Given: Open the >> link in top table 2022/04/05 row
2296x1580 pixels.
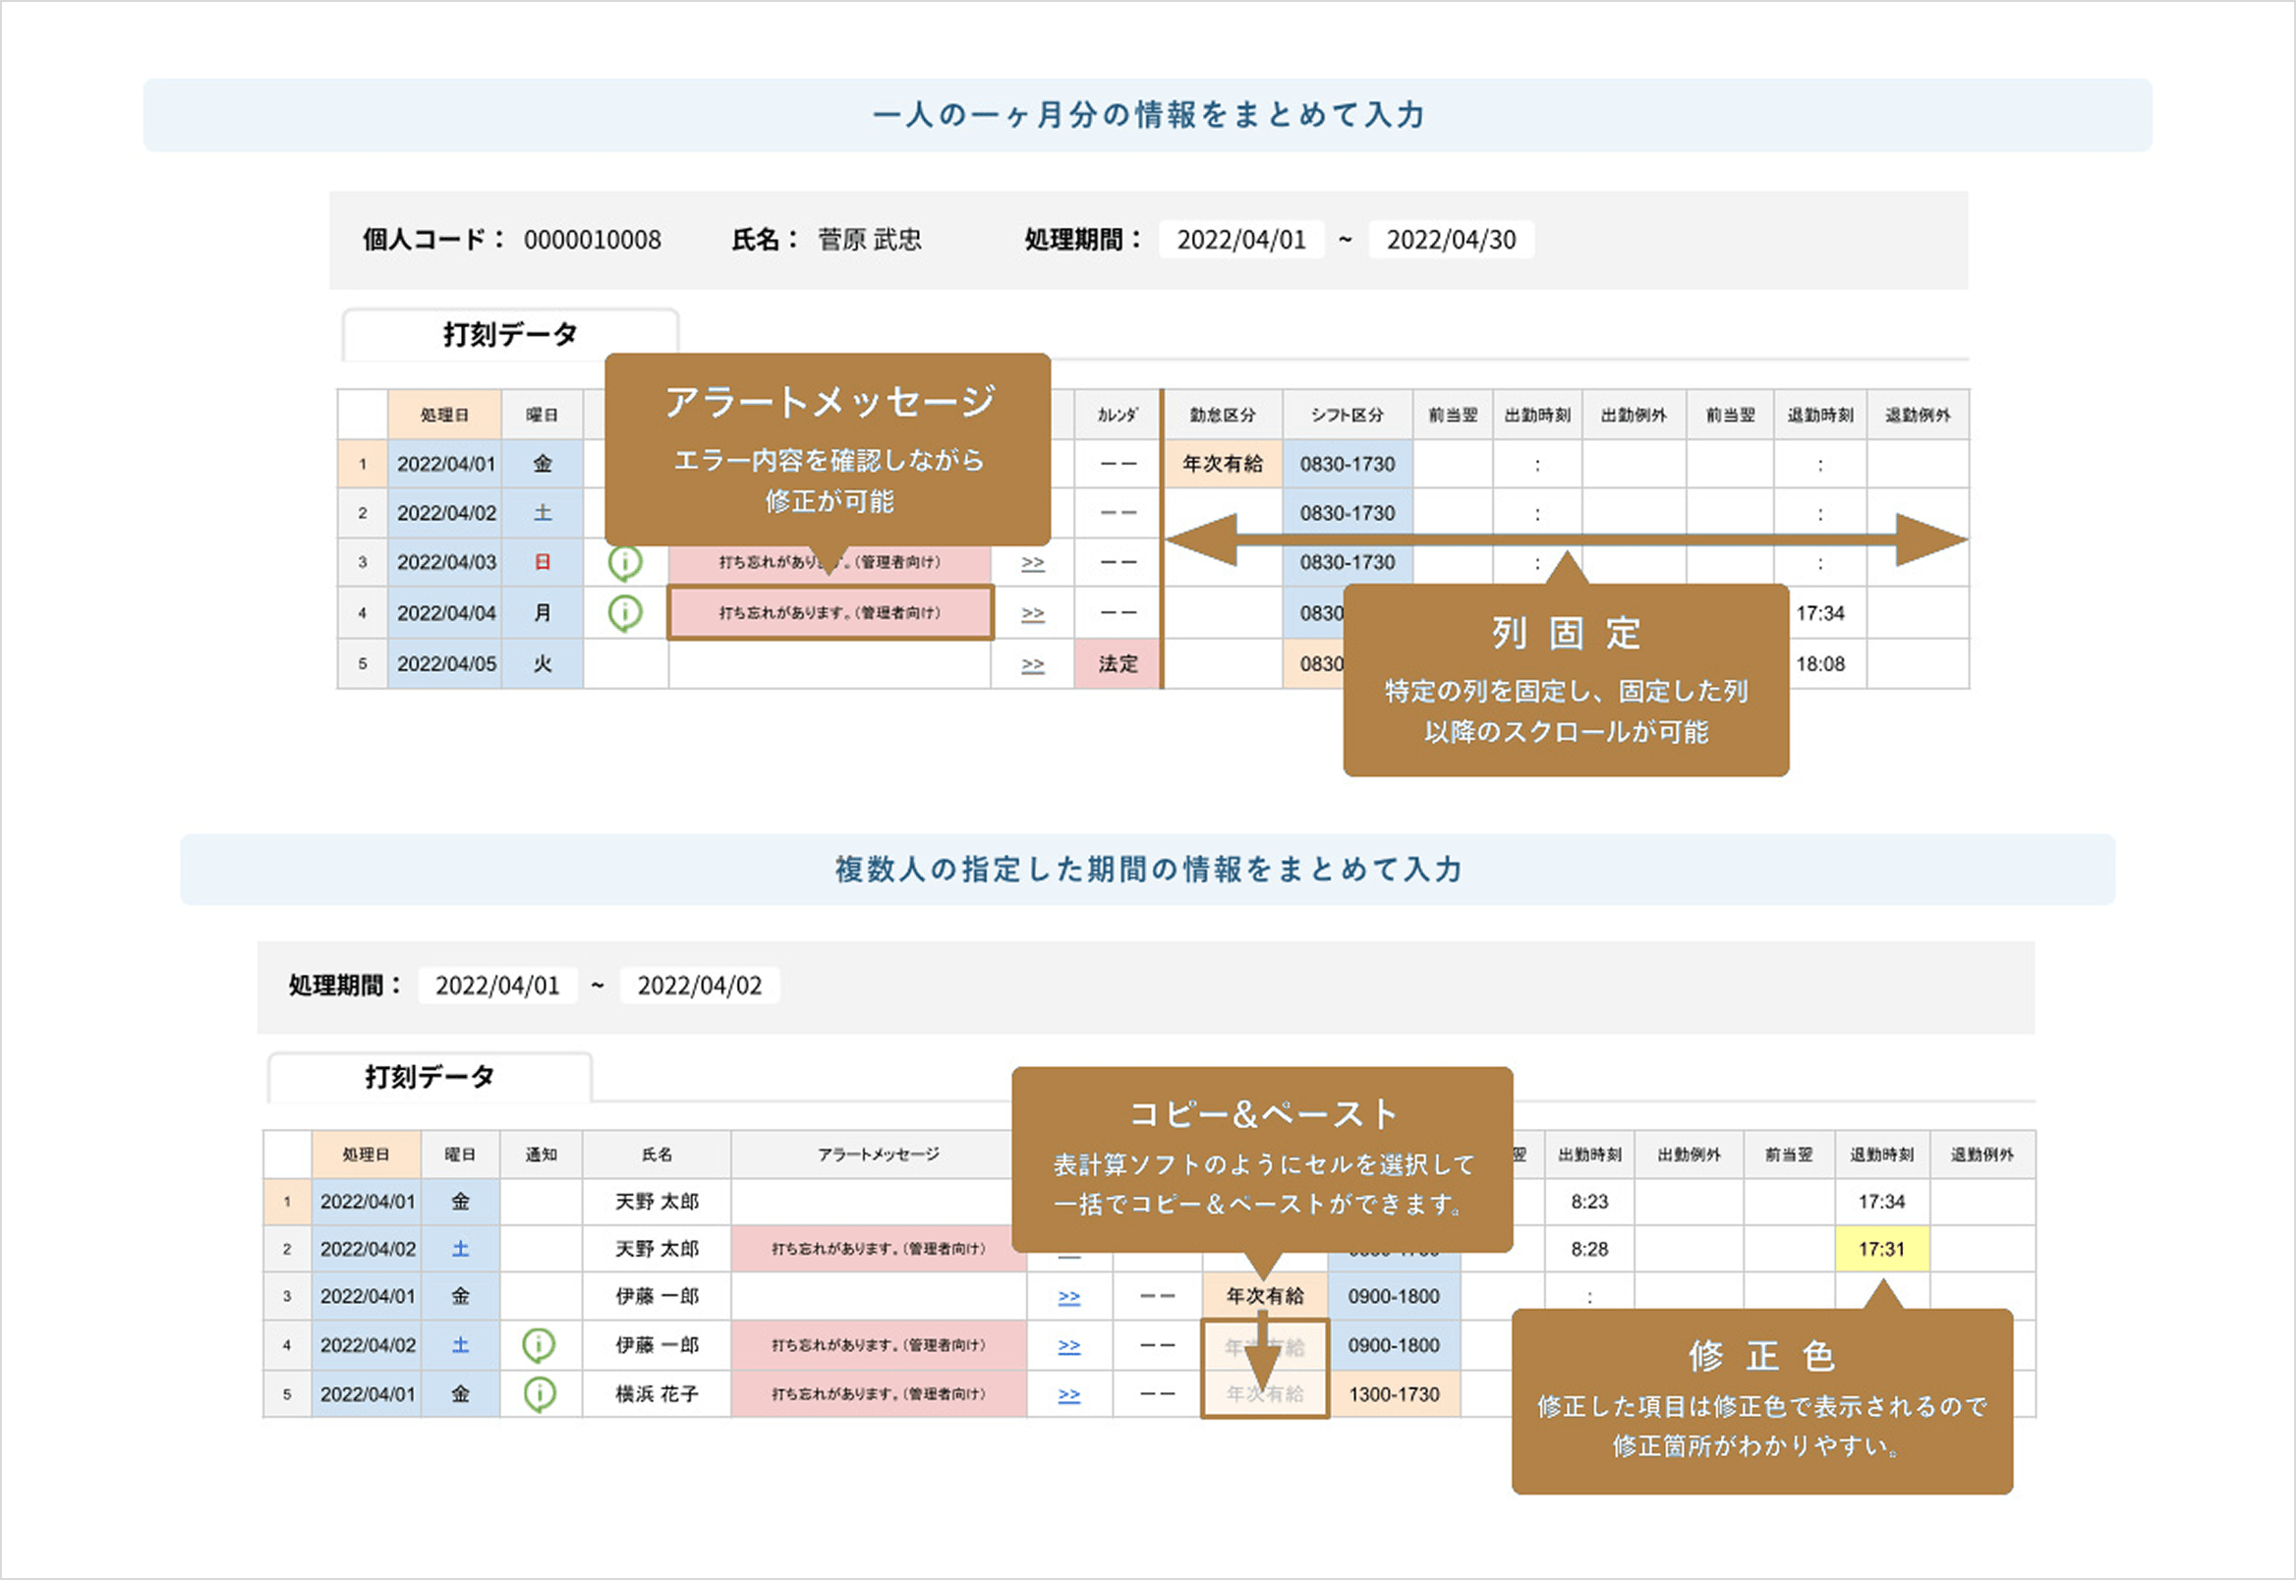Looking at the screenshot, I should (1033, 665).
